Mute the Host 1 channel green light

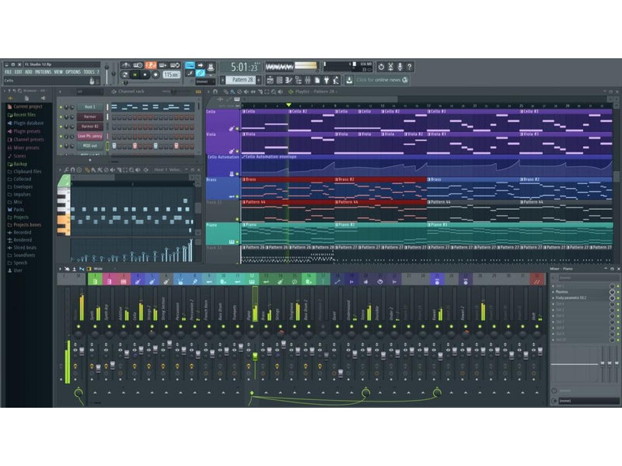click(x=61, y=107)
